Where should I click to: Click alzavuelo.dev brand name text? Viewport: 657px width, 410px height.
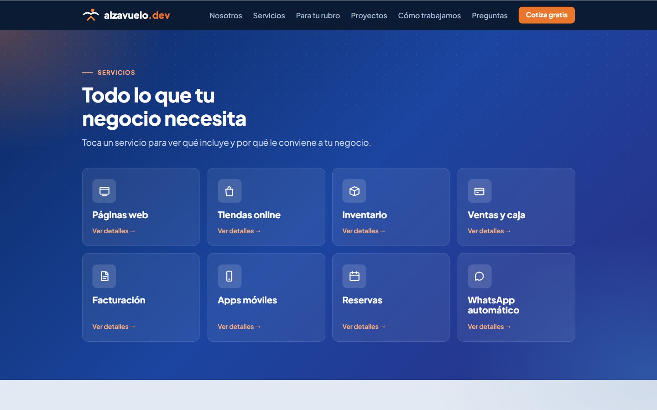coord(137,15)
